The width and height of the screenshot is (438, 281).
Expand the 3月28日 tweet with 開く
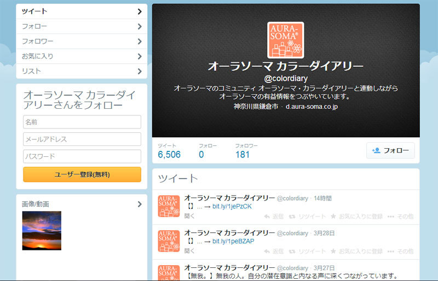[x=189, y=251]
